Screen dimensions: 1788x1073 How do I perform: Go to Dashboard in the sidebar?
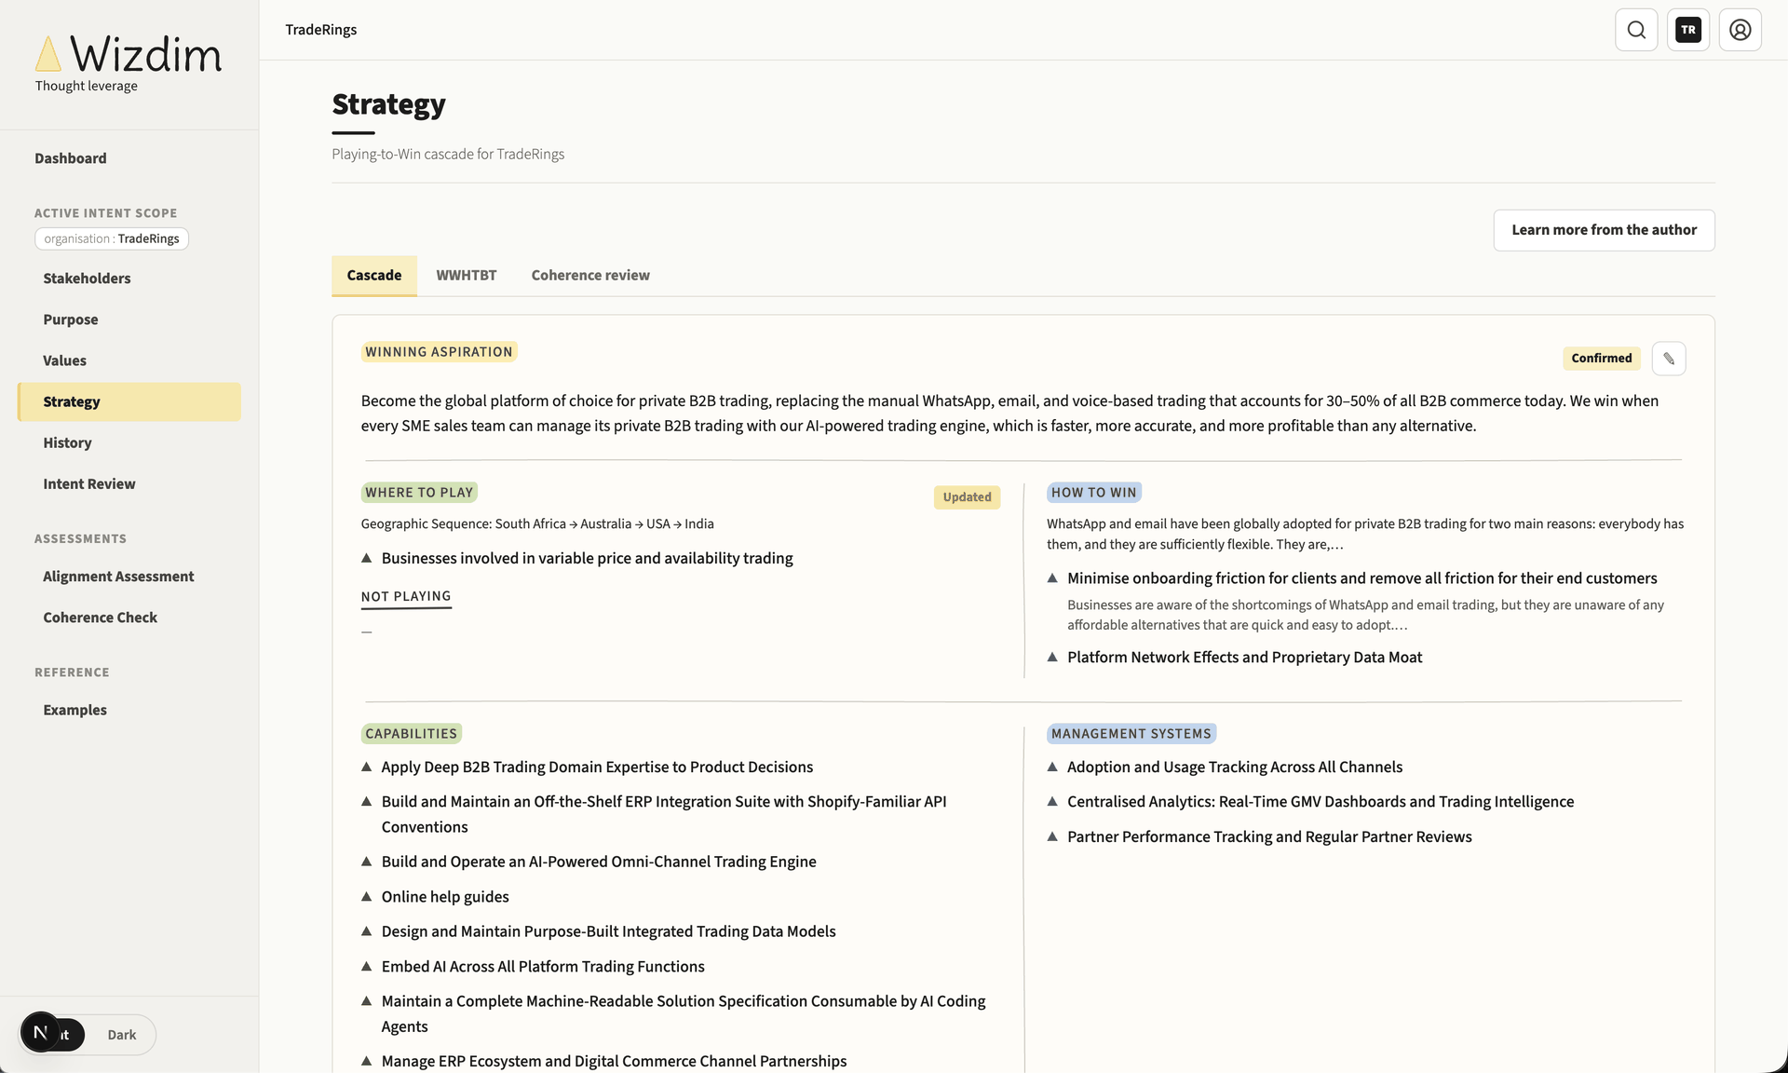click(71, 158)
